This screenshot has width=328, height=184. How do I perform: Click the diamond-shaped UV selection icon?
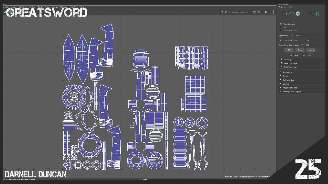pyautogui.click(x=292, y=14)
